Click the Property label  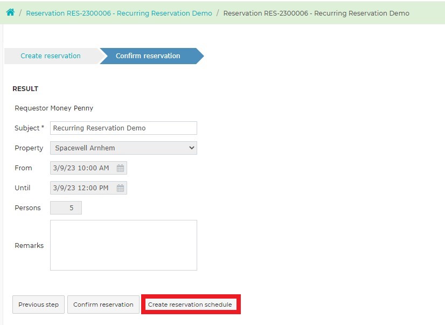click(x=29, y=148)
